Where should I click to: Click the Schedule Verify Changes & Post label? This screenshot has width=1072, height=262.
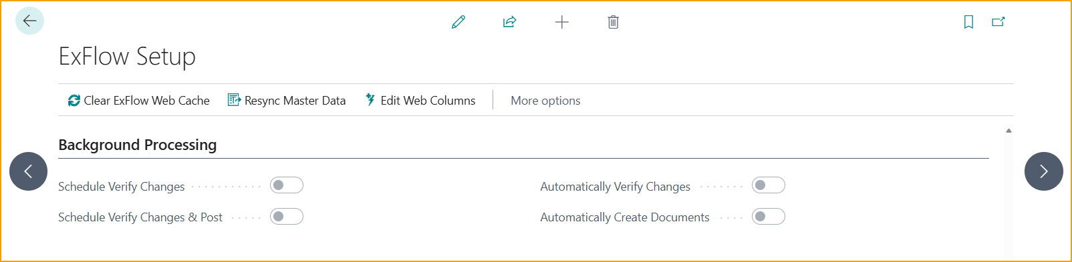[x=140, y=217]
